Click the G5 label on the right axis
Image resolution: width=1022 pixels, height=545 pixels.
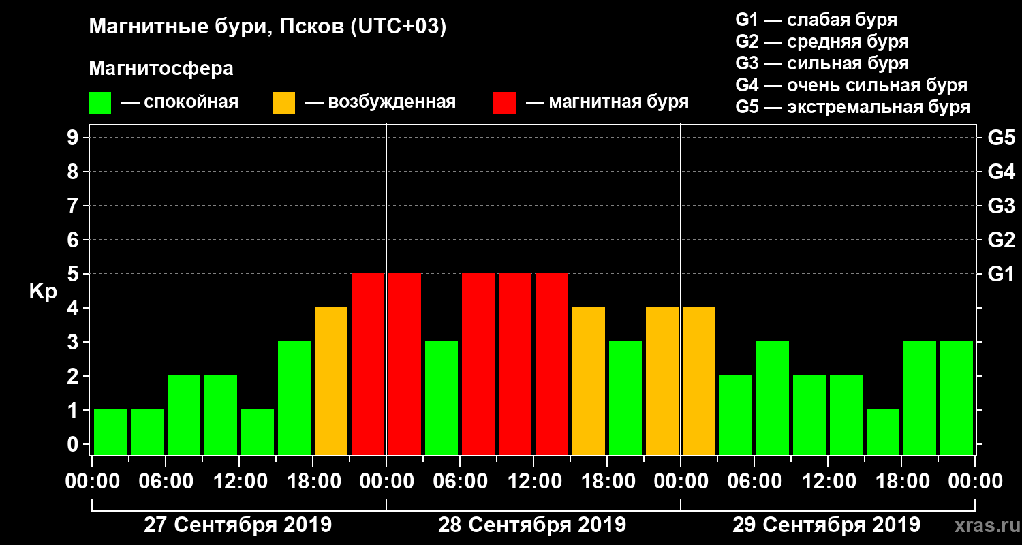1001,138
